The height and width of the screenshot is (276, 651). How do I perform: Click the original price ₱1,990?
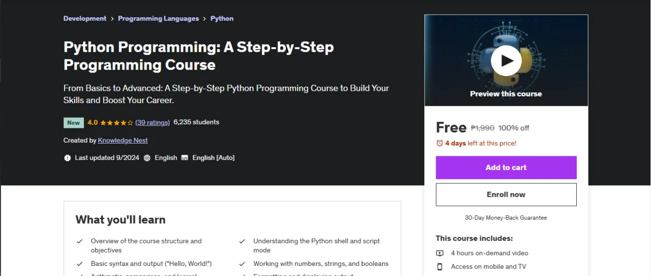coord(483,128)
